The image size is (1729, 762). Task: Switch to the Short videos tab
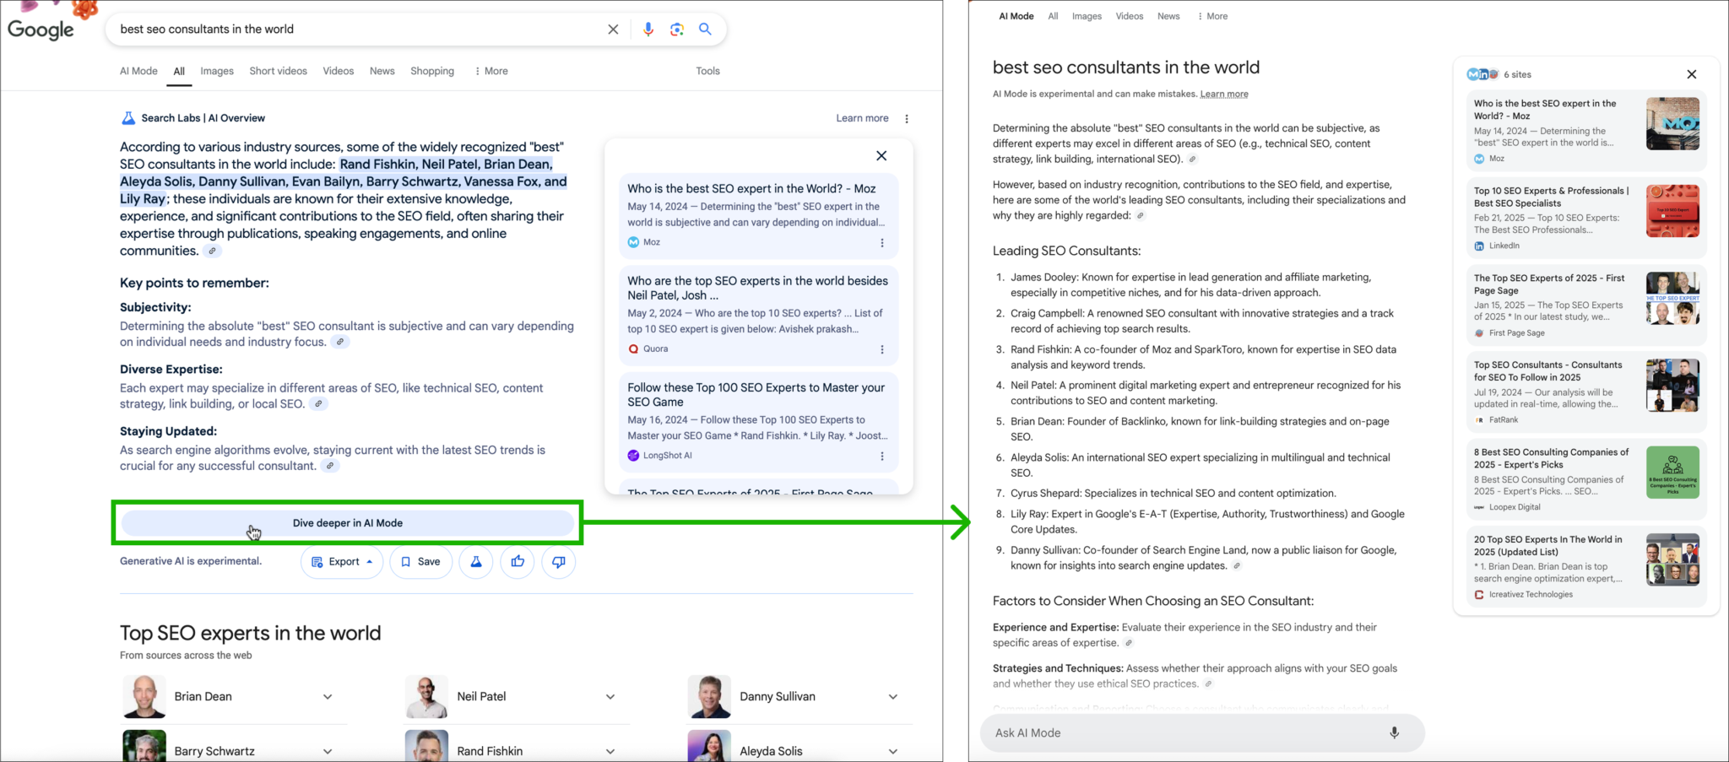point(278,72)
